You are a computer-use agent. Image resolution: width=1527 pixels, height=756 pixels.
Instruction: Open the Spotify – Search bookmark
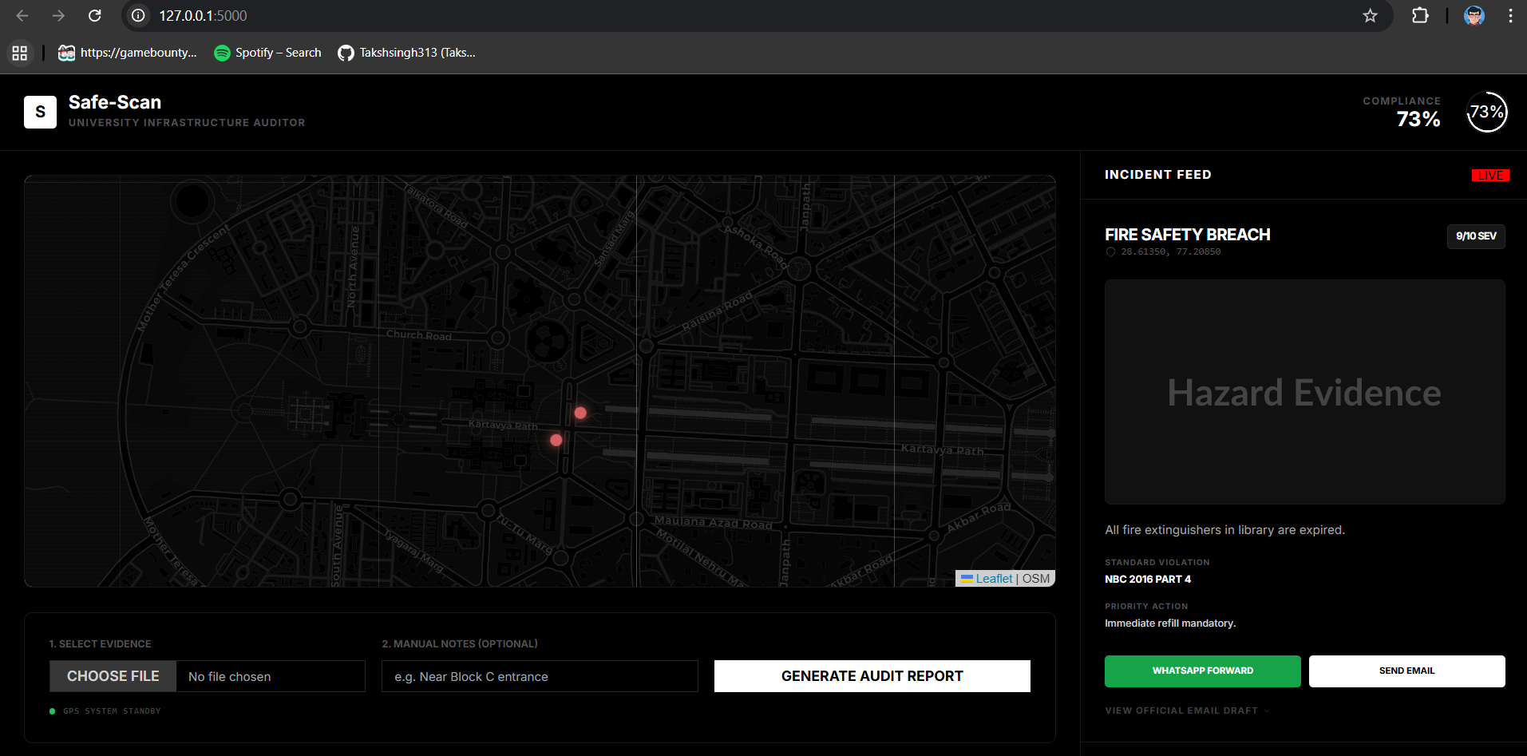coord(267,53)
